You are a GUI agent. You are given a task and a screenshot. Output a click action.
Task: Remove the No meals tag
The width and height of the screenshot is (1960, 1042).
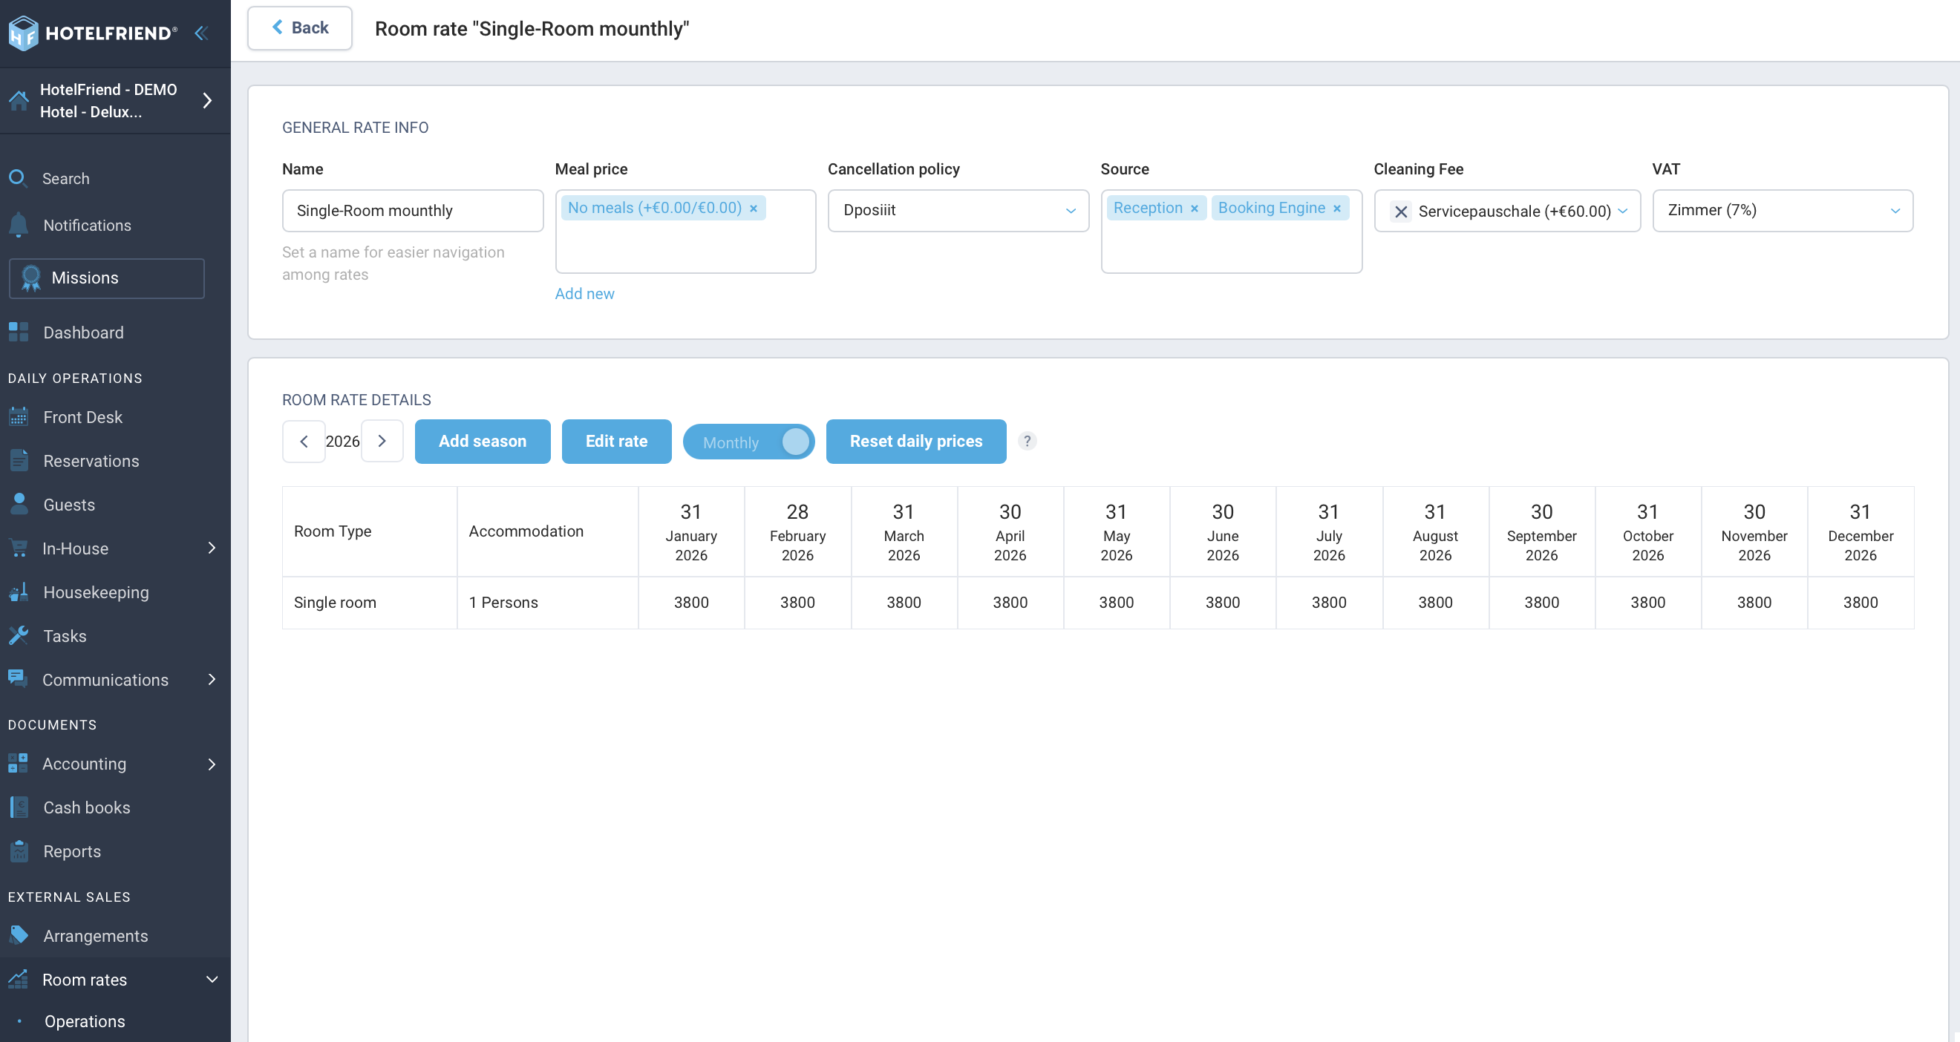(754, 209)
